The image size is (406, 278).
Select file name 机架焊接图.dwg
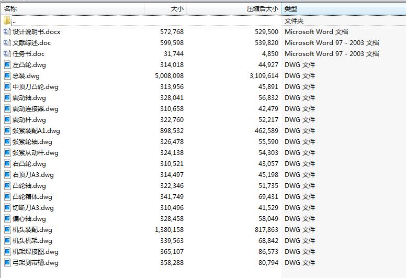(x=36, y=252)
